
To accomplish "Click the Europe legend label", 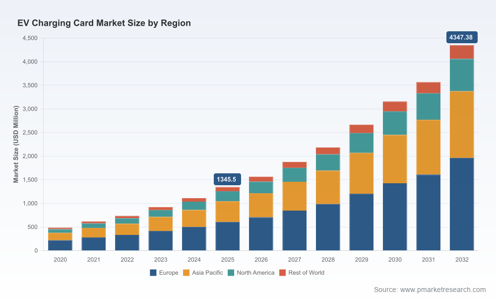I will click(169, 273).
